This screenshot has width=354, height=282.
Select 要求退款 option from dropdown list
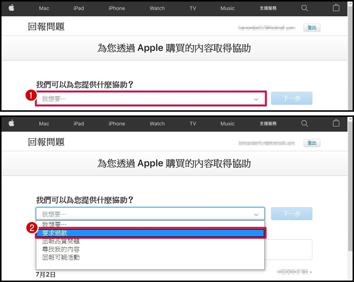coord(151,233)
